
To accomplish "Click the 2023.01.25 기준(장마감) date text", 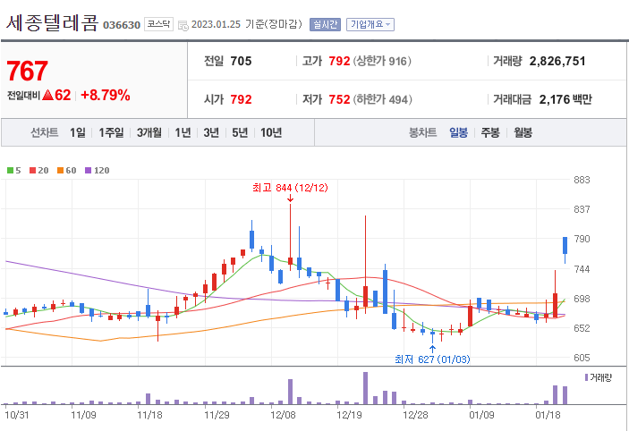I will [x=247, y=24].
